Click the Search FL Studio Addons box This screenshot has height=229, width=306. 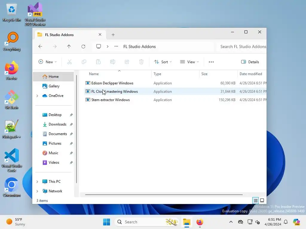[241, 47]
